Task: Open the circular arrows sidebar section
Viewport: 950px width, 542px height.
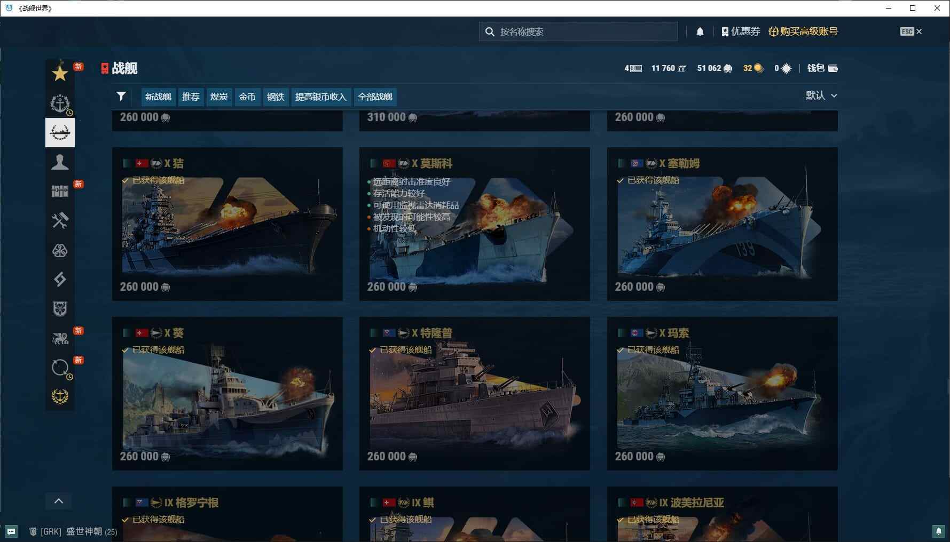Action: pyautogui.click(x=60, y=367)
